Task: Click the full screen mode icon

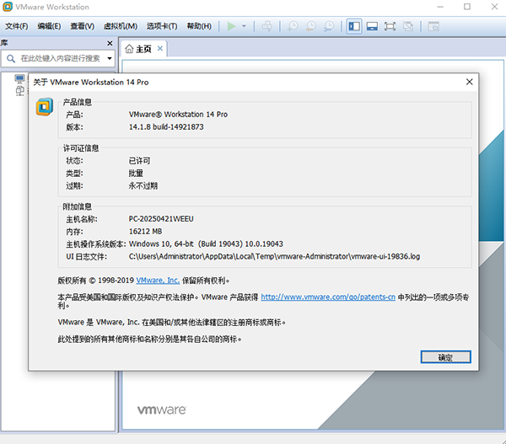Action: [x=390, y=26]
